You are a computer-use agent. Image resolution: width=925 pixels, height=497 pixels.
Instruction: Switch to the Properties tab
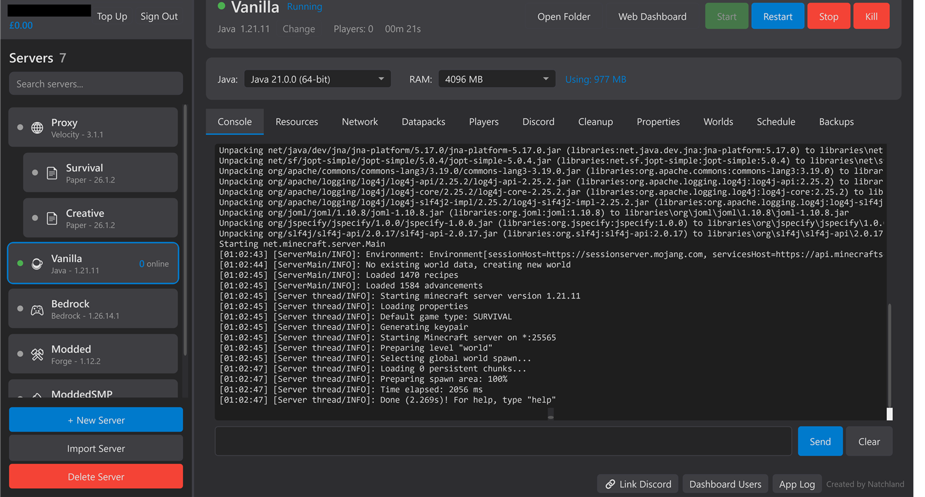point(658,121)
